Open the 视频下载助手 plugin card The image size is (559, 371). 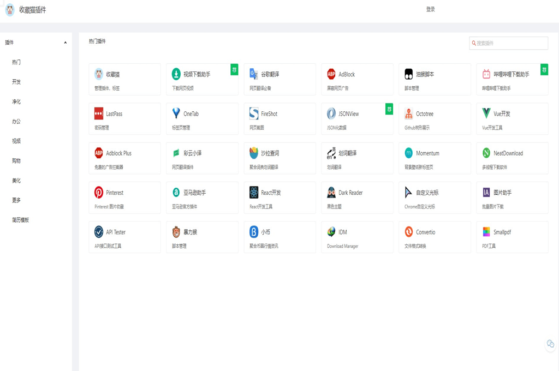(x=202, y=80)
